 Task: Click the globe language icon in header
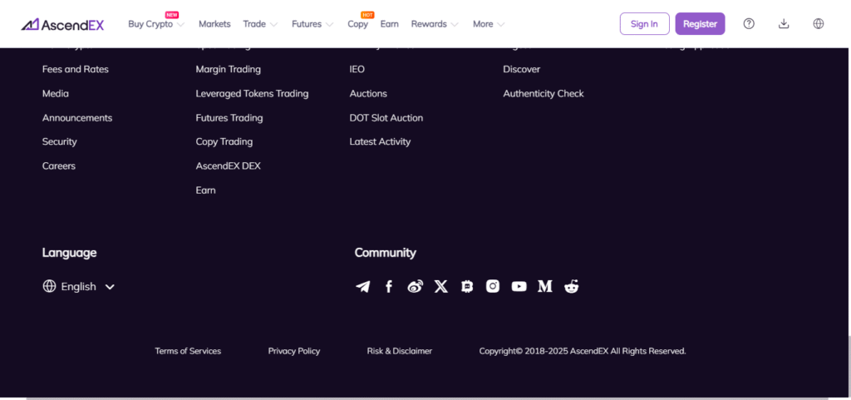pyautogui.click(x=819, y=24)
